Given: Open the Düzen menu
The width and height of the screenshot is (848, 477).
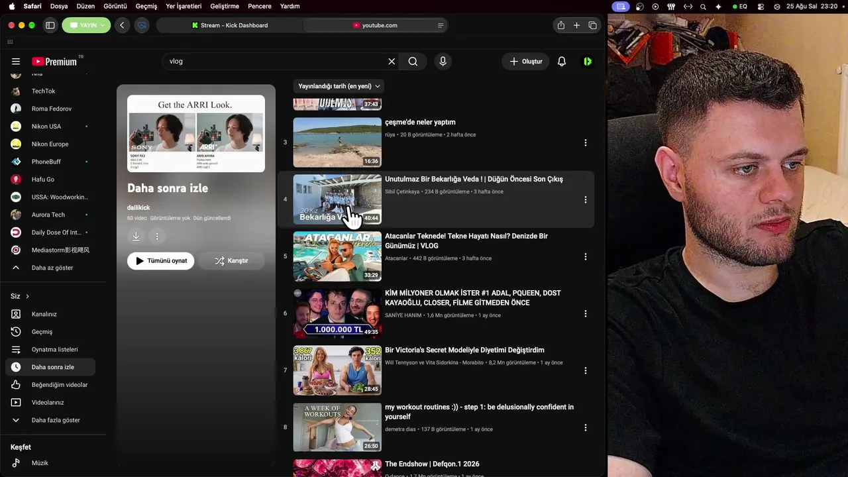Looking at the screenshot, I should click(x=85, y=6).
